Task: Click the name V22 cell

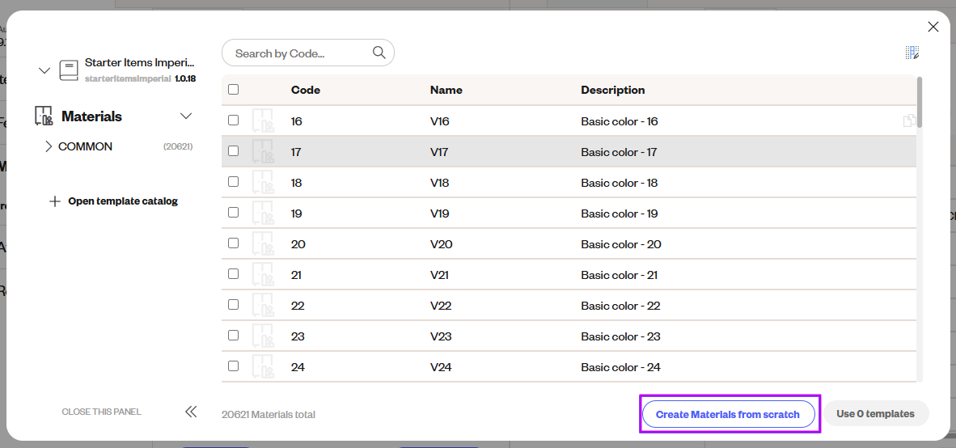Action: click(x=441, y=306)
